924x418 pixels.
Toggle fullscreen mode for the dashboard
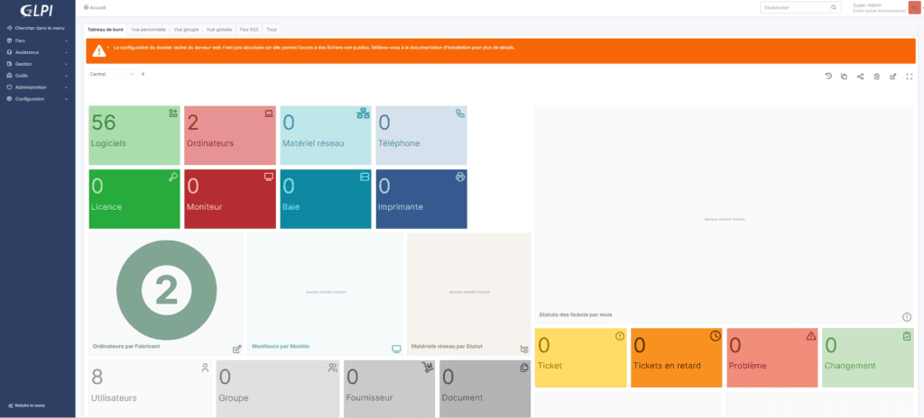coord(909,77)
